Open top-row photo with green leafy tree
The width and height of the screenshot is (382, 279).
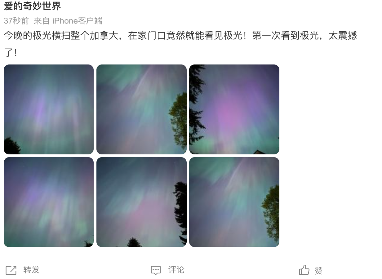141,109
